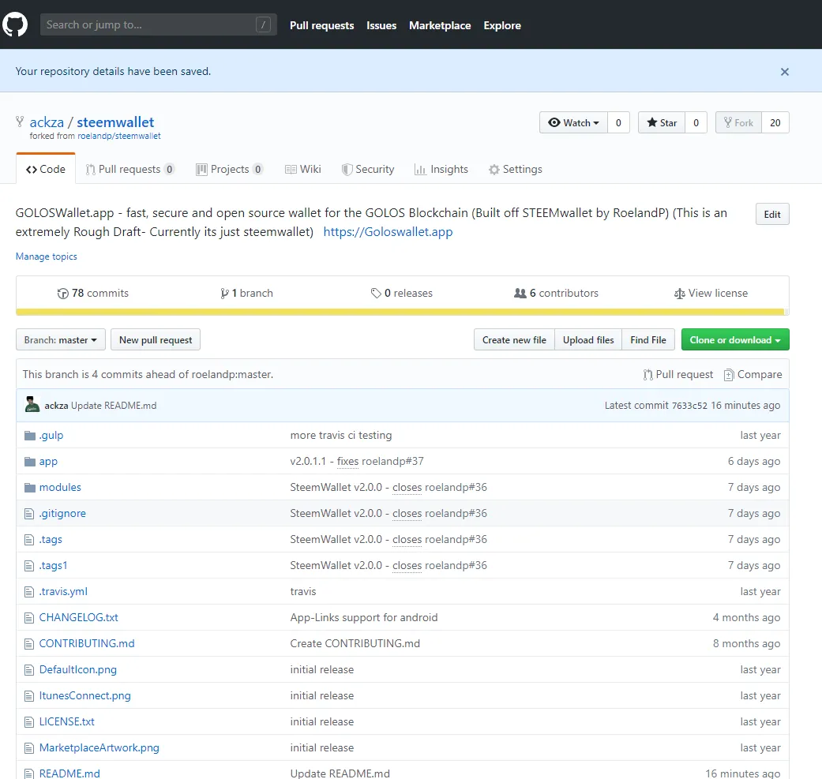This screenshot has width=822, height=779.
Task: Click the history clock icon beside 78 commits
Action: (63, 294)
